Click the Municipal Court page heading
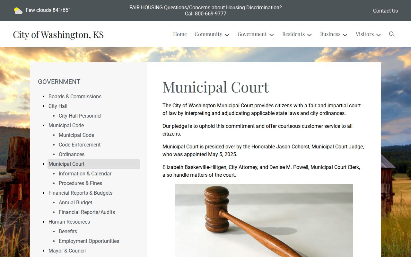 click(216, 87)
